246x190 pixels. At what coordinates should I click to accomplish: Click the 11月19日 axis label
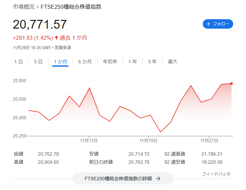pos(148,140)
